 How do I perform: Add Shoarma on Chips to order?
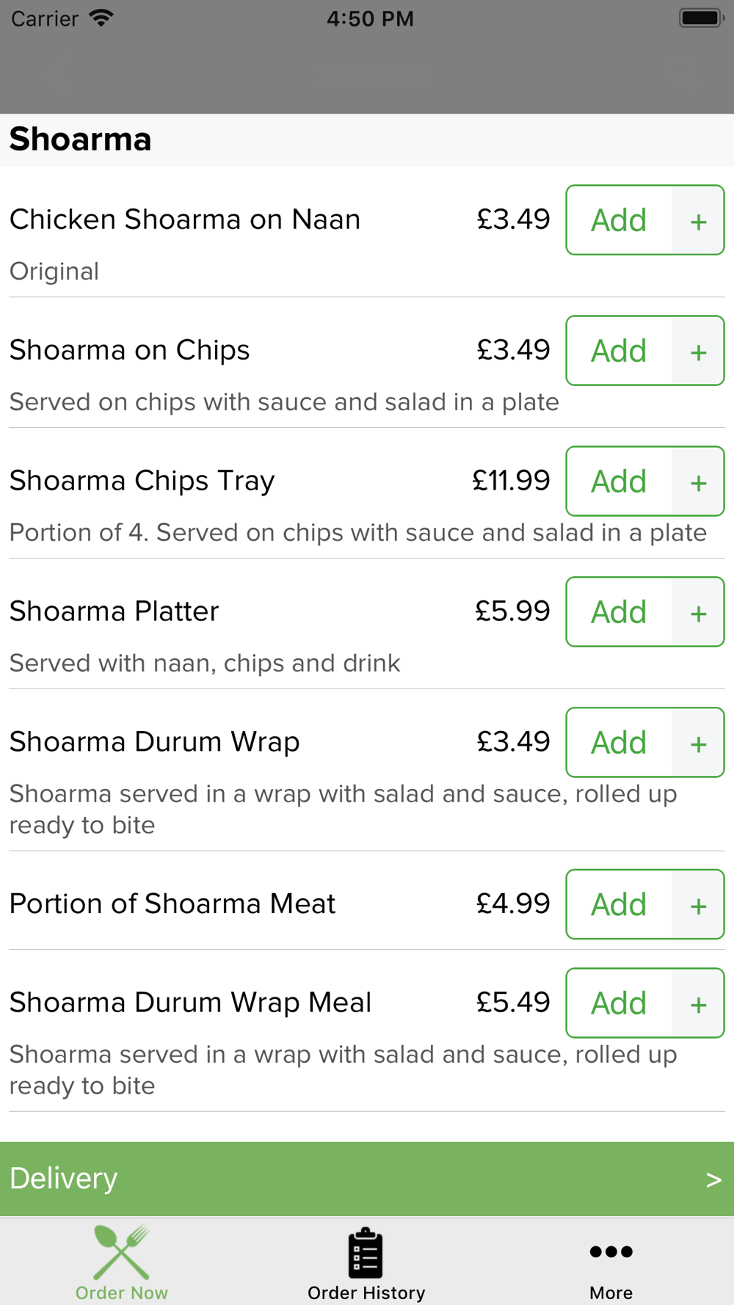pos(619,351)
